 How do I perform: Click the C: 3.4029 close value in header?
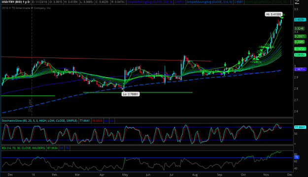[102, 2]
